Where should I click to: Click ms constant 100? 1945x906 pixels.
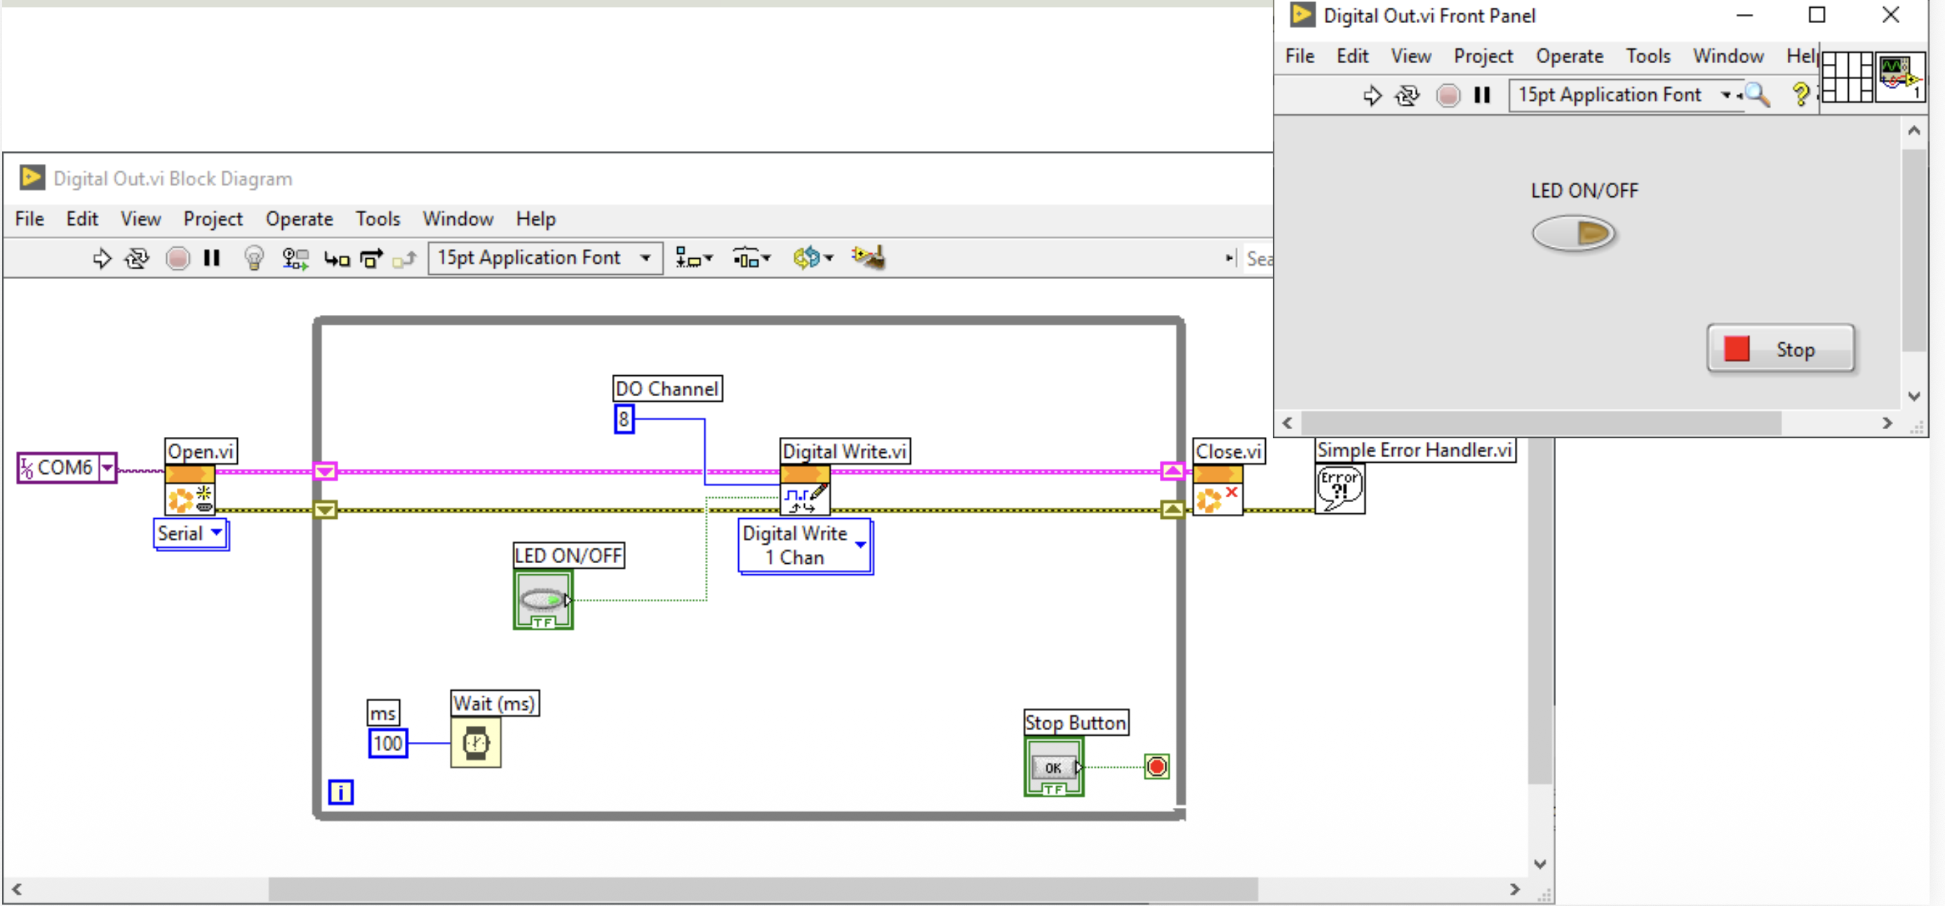tap(388, 743)
